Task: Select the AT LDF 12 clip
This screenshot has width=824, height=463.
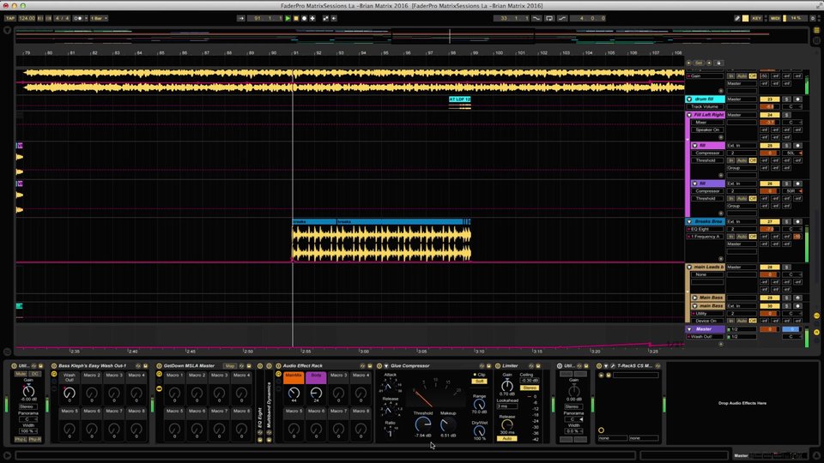Action: 460,99
